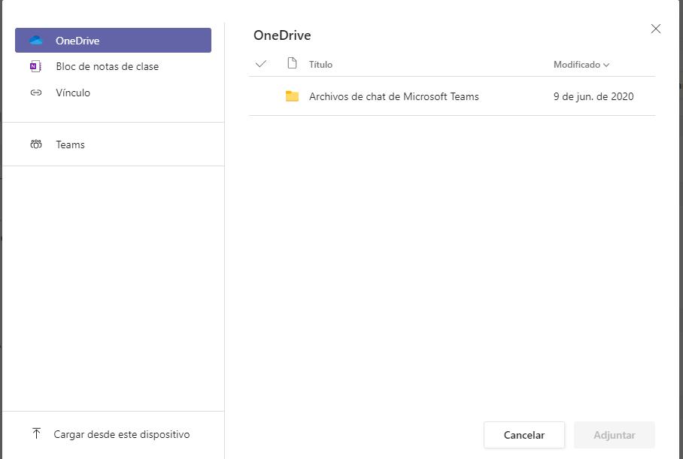The height and width of the screenshot is (459, 683).
Task: Click the upload arrow icon
Action: coord(37,433)
